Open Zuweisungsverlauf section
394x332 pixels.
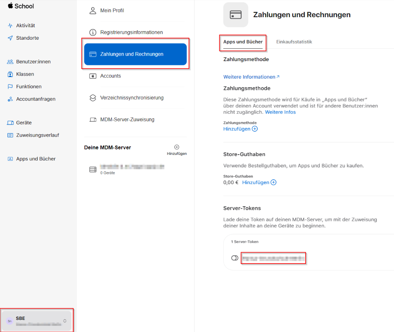point(37,135)
